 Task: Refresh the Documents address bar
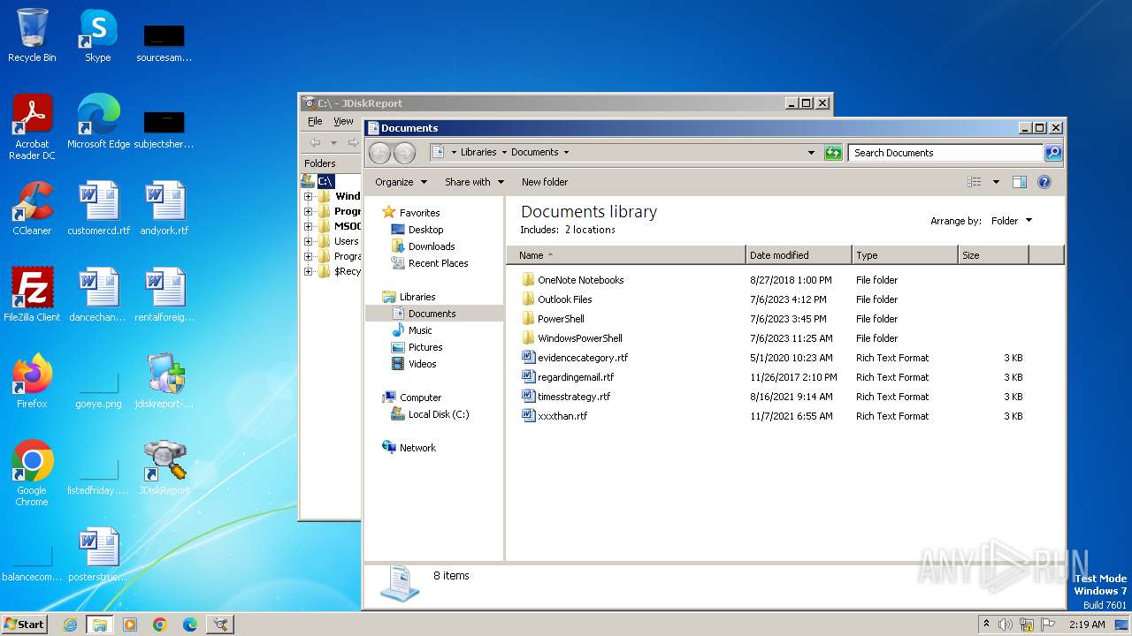click(833, 153)
